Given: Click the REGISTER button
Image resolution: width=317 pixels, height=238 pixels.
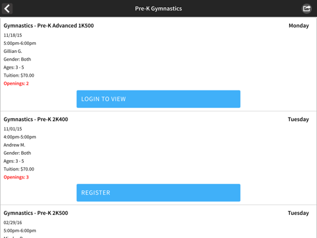Looking at the screenshot, I should (158, 192).
